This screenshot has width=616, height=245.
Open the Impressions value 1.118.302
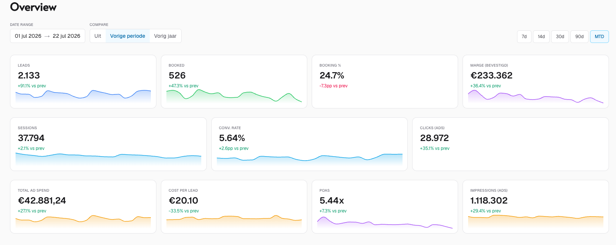489,201
